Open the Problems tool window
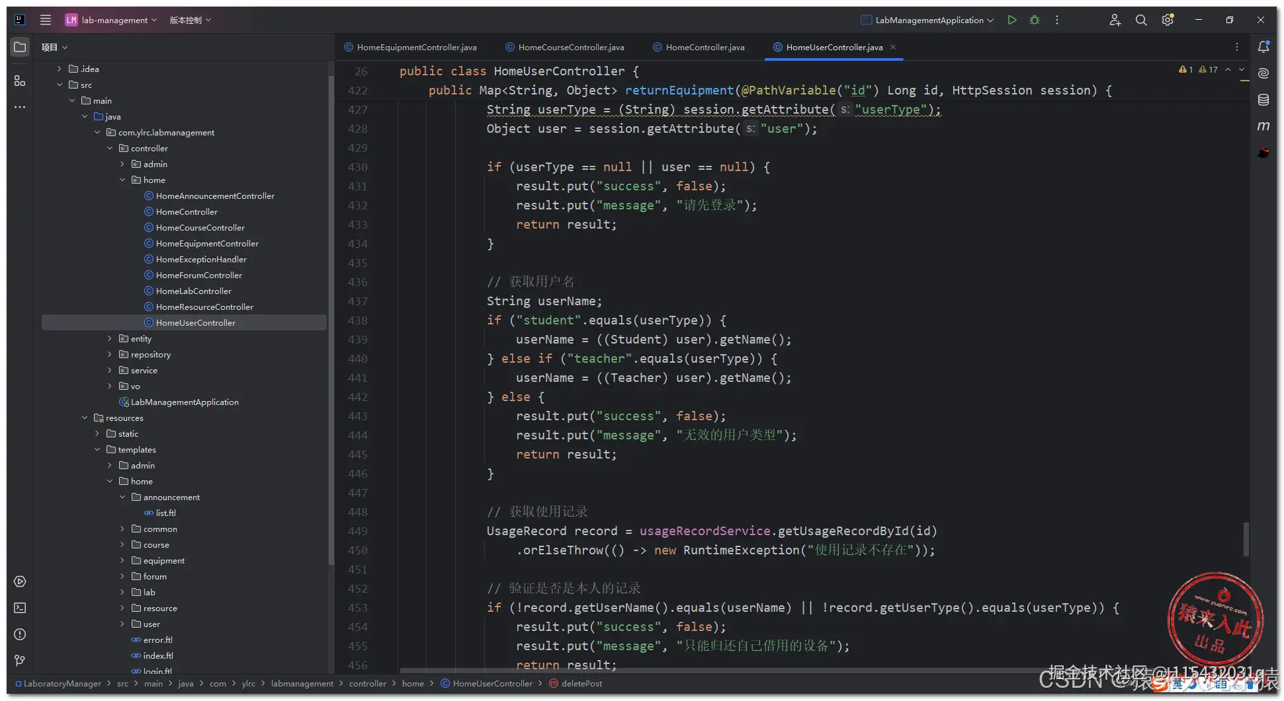 20,634
